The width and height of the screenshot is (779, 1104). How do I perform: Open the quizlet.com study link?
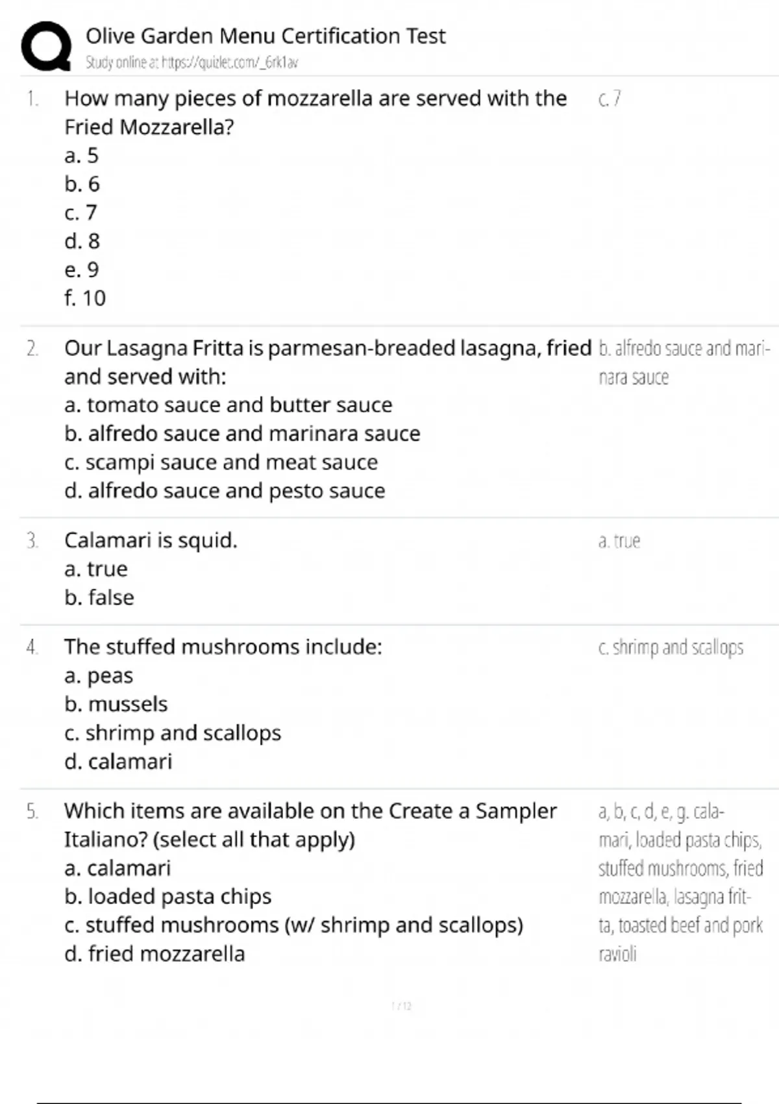click(x=192, y=63)
